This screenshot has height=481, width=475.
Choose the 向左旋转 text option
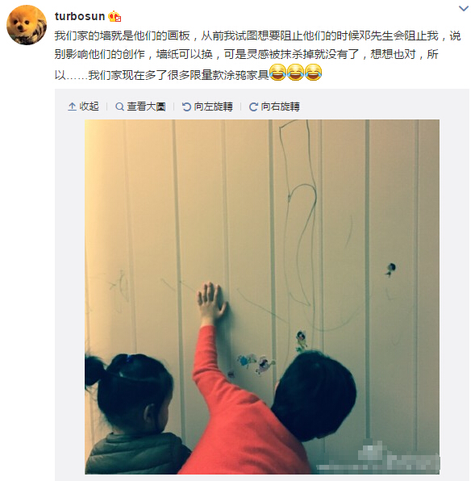click(213, 107)
